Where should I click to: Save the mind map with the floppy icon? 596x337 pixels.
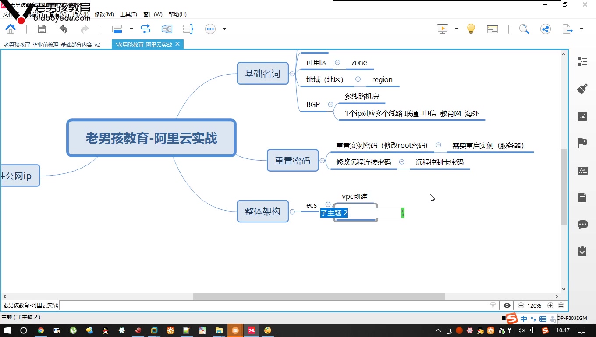pos(42,29)
